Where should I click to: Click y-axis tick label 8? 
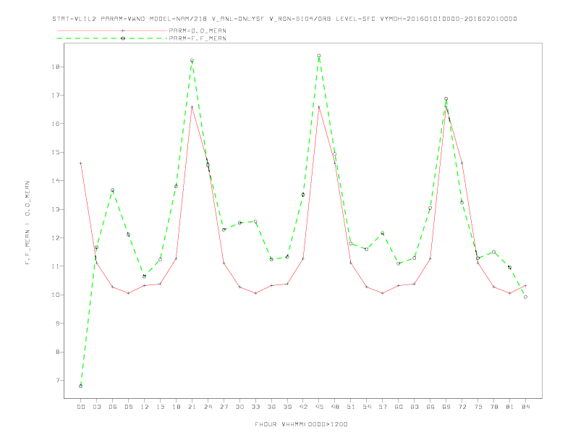click(x=58, y=352)
